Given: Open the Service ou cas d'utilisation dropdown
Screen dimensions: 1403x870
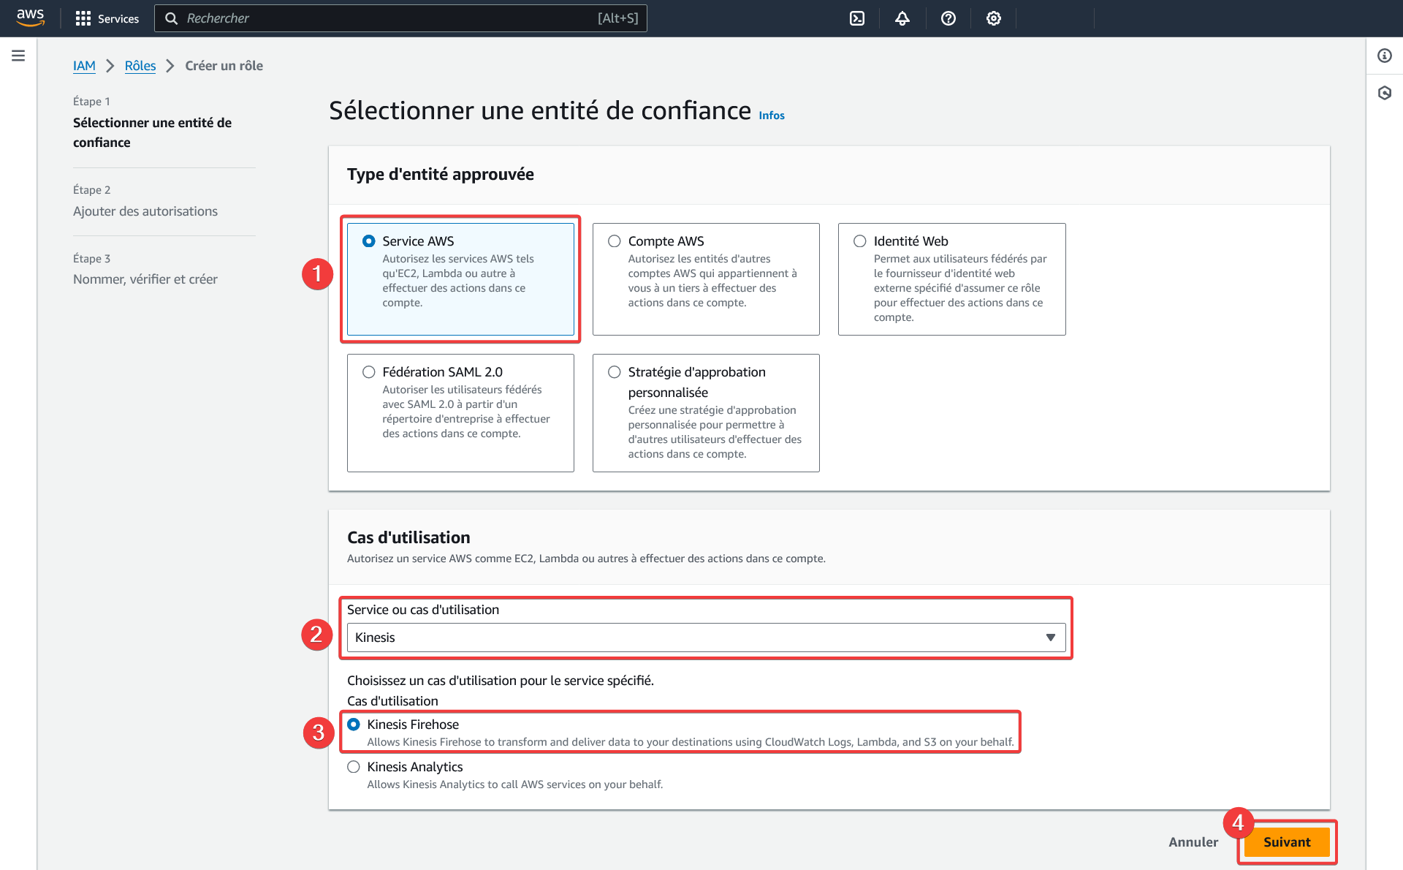Looking at the screenshot, I should 706,638.
